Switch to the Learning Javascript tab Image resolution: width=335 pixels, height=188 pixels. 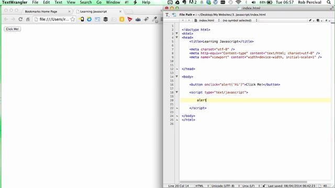(93, 11)
